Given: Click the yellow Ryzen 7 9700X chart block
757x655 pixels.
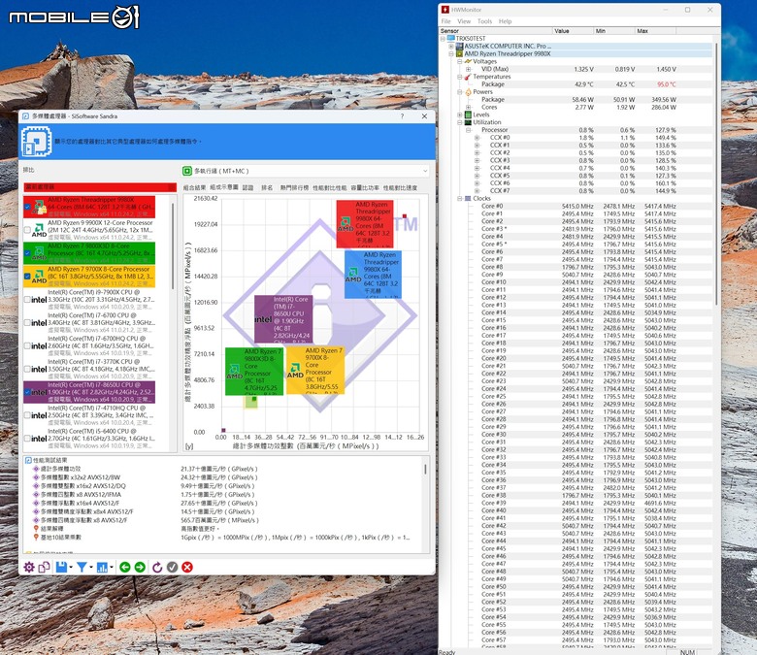Looking at the screenshot, I should click(x=315, y=371).
